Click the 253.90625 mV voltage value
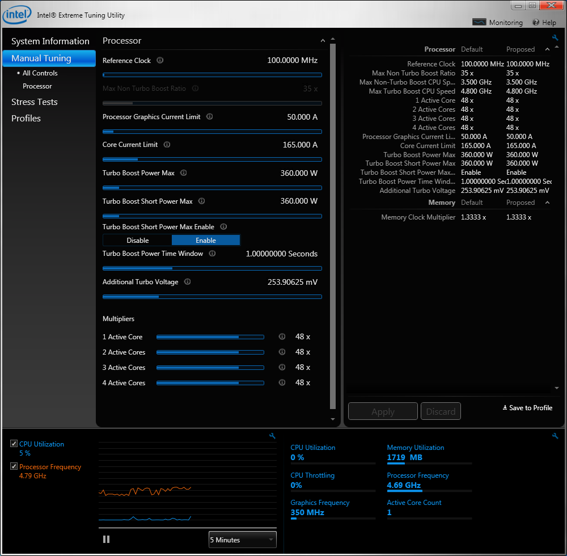The image size is (567, 556). (292, 282)
